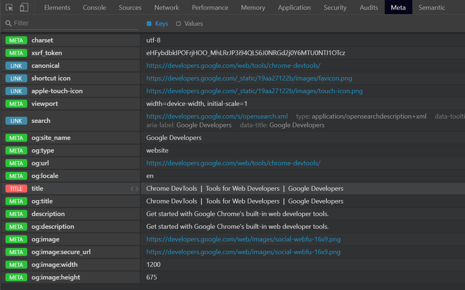Click the LINK badge beside canonical
465x290 pixels.
coord(16,66)
